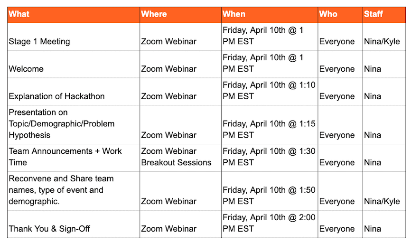Screen dimensions: 411x243
Task: Click the 1:50 PM EST time cell
Action: [x=270, y=191]
